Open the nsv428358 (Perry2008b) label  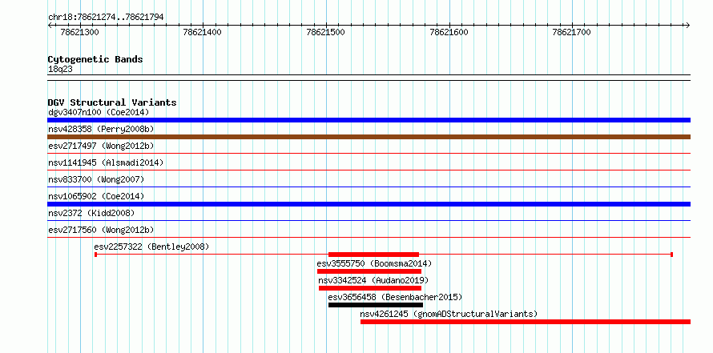101,129
